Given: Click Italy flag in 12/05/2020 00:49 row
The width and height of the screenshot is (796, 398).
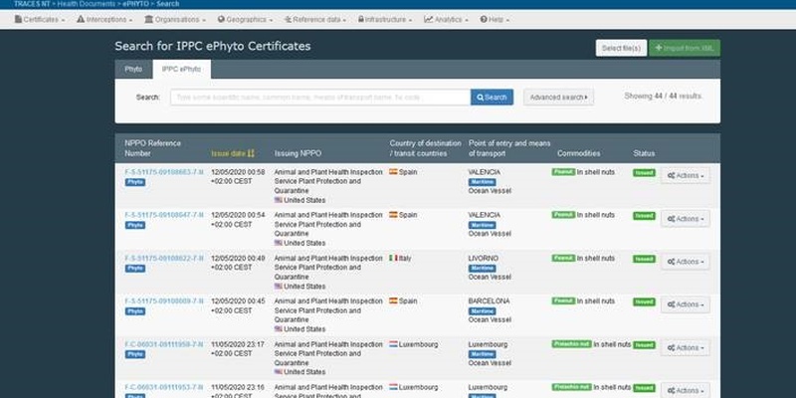Looking at the screenshot, I should (x=393, y=258).
